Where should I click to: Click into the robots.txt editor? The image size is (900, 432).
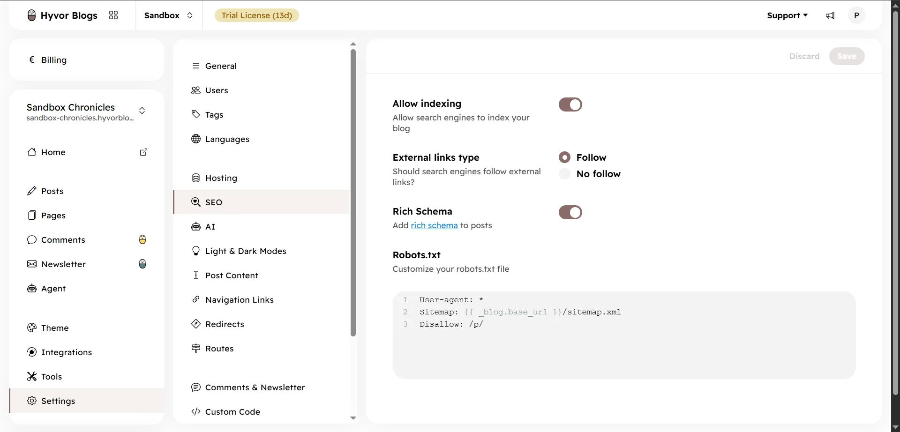624,335
